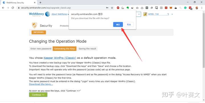Click the dark M extension icon
The image size is (205, 103).
(x=147, y=8)
